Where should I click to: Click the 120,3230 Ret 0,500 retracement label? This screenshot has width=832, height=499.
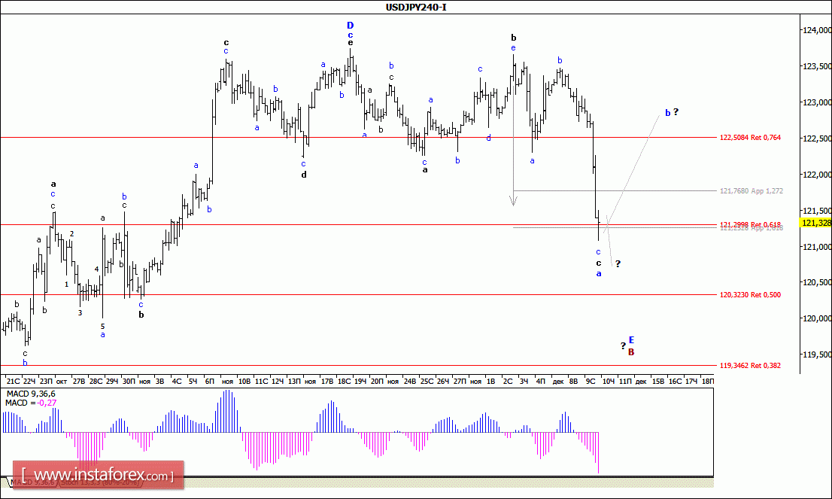click(x=750, y=294)
